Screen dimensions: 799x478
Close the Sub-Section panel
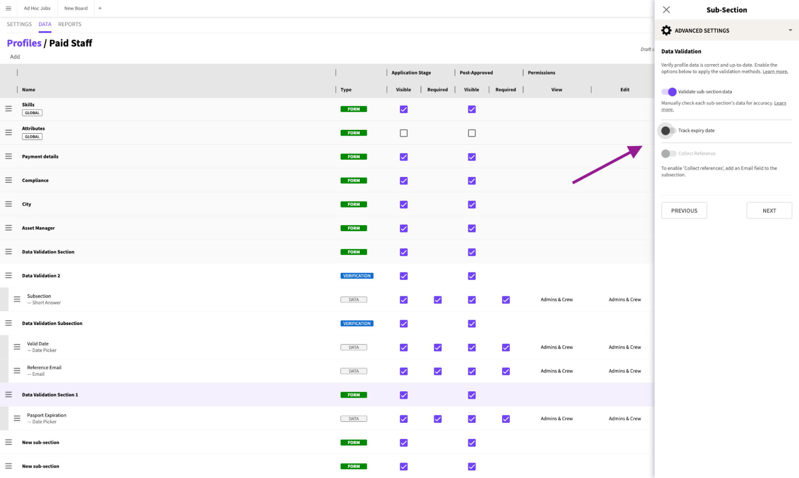(666, 10)
